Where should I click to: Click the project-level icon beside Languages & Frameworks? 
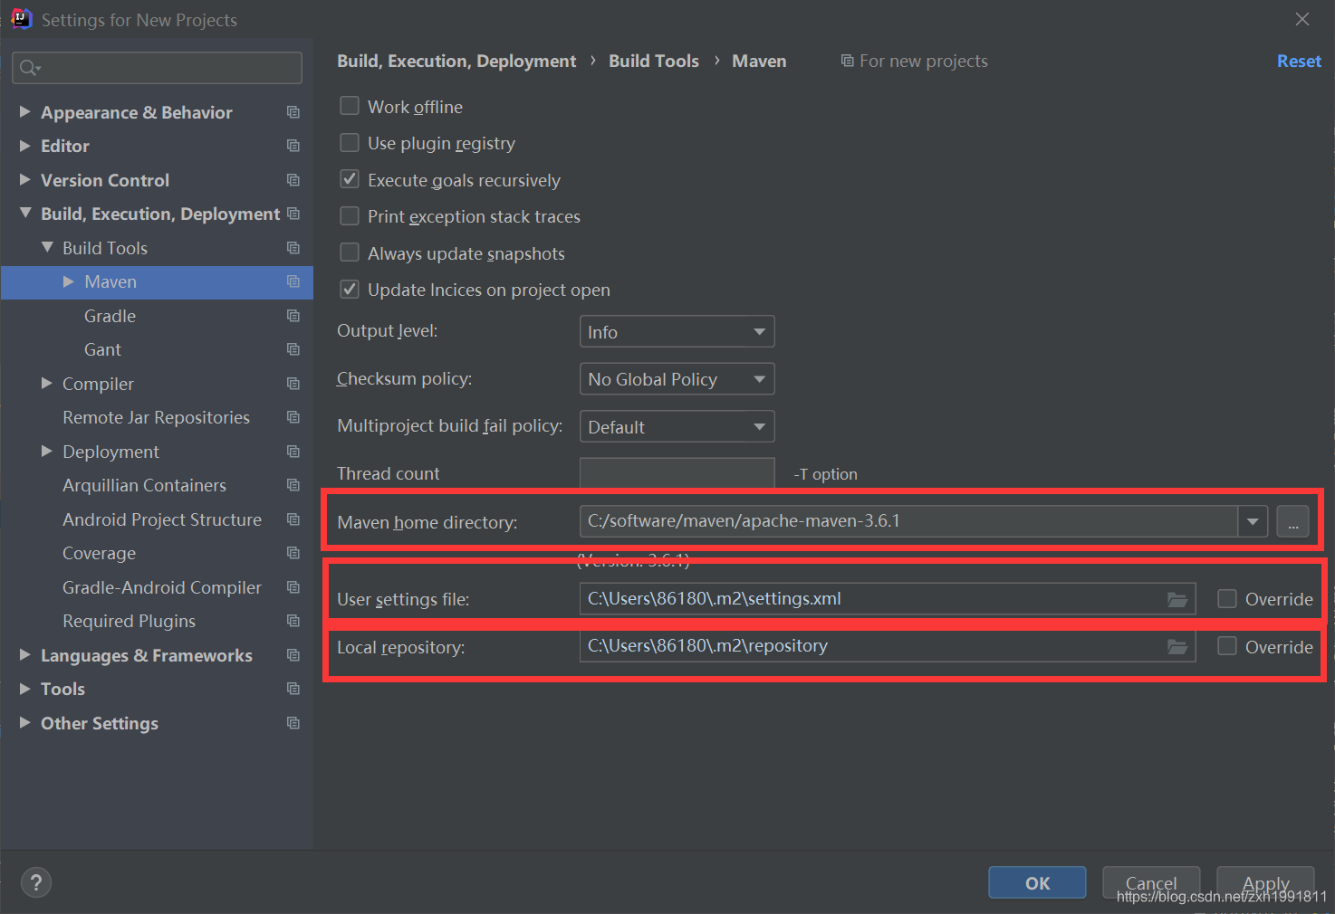point(293,655)
